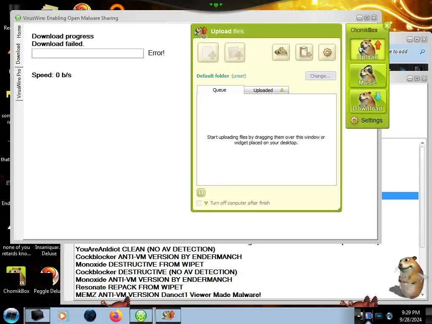432x324 pixels.
Task: Click the add file button in Upload files
Action: 208,52
